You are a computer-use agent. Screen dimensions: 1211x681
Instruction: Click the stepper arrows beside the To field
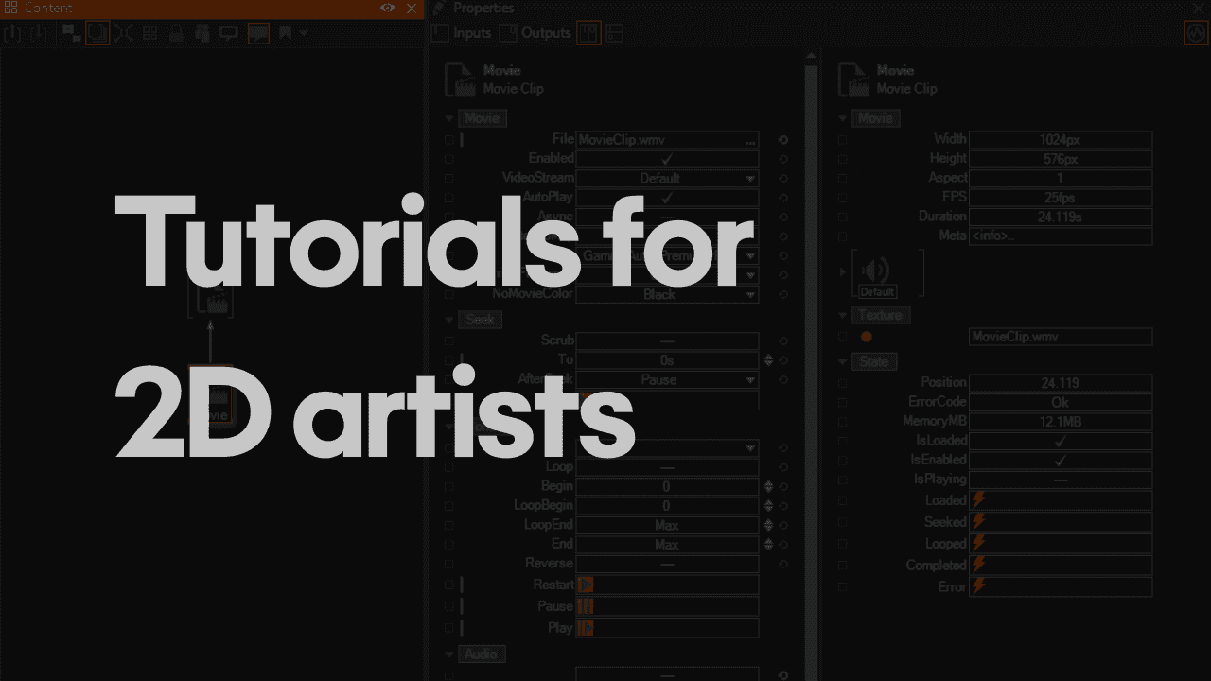pyautogui.click(x=768, y=360)
